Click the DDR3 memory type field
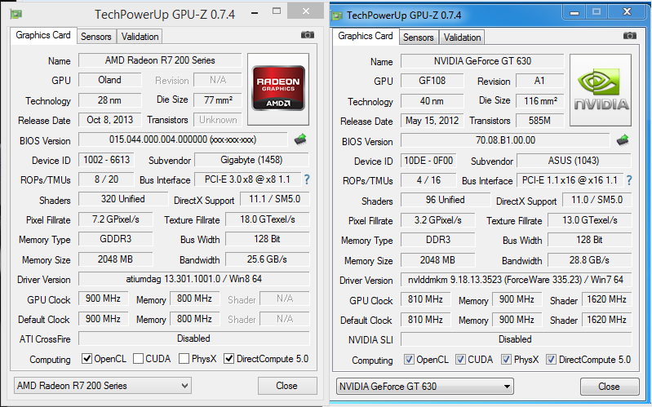 click(x=438, y=240)
